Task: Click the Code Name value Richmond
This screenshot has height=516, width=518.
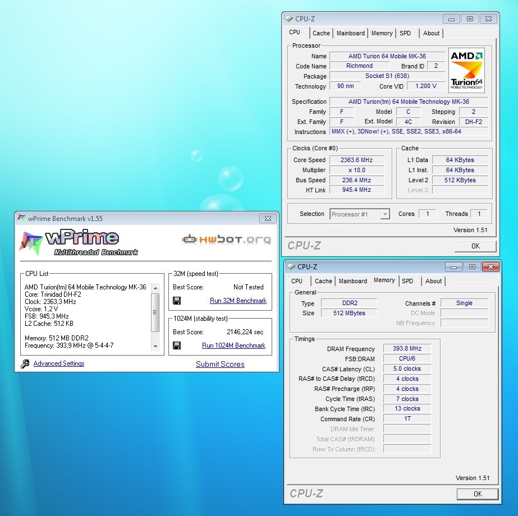Action: click(359, 66)
